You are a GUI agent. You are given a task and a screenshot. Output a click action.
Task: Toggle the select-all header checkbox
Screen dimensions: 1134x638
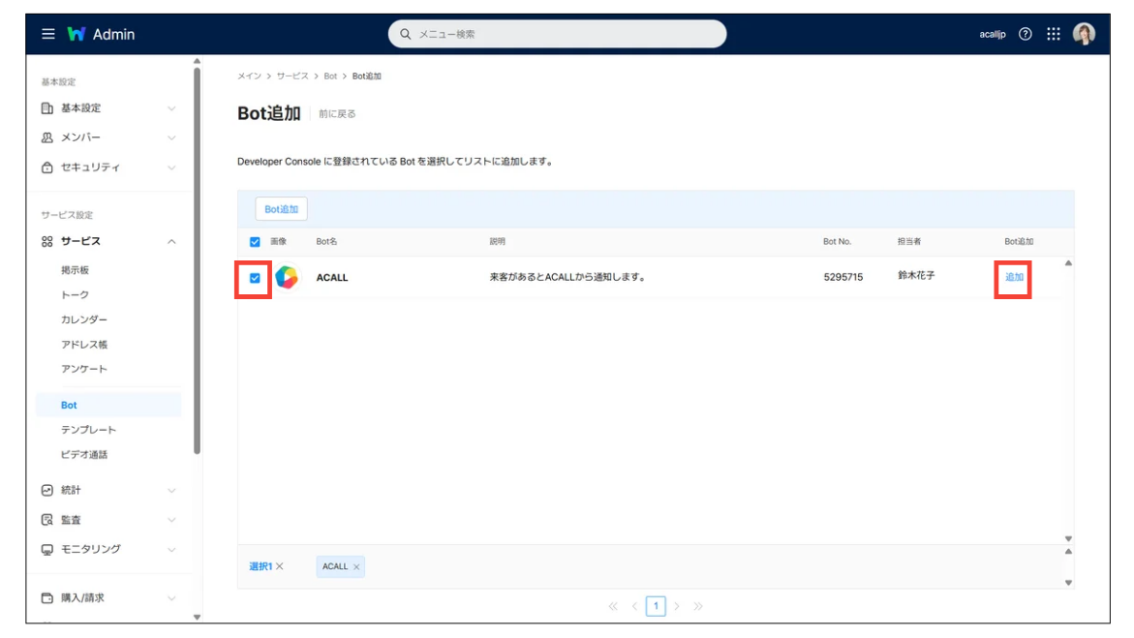pos(255,242)
